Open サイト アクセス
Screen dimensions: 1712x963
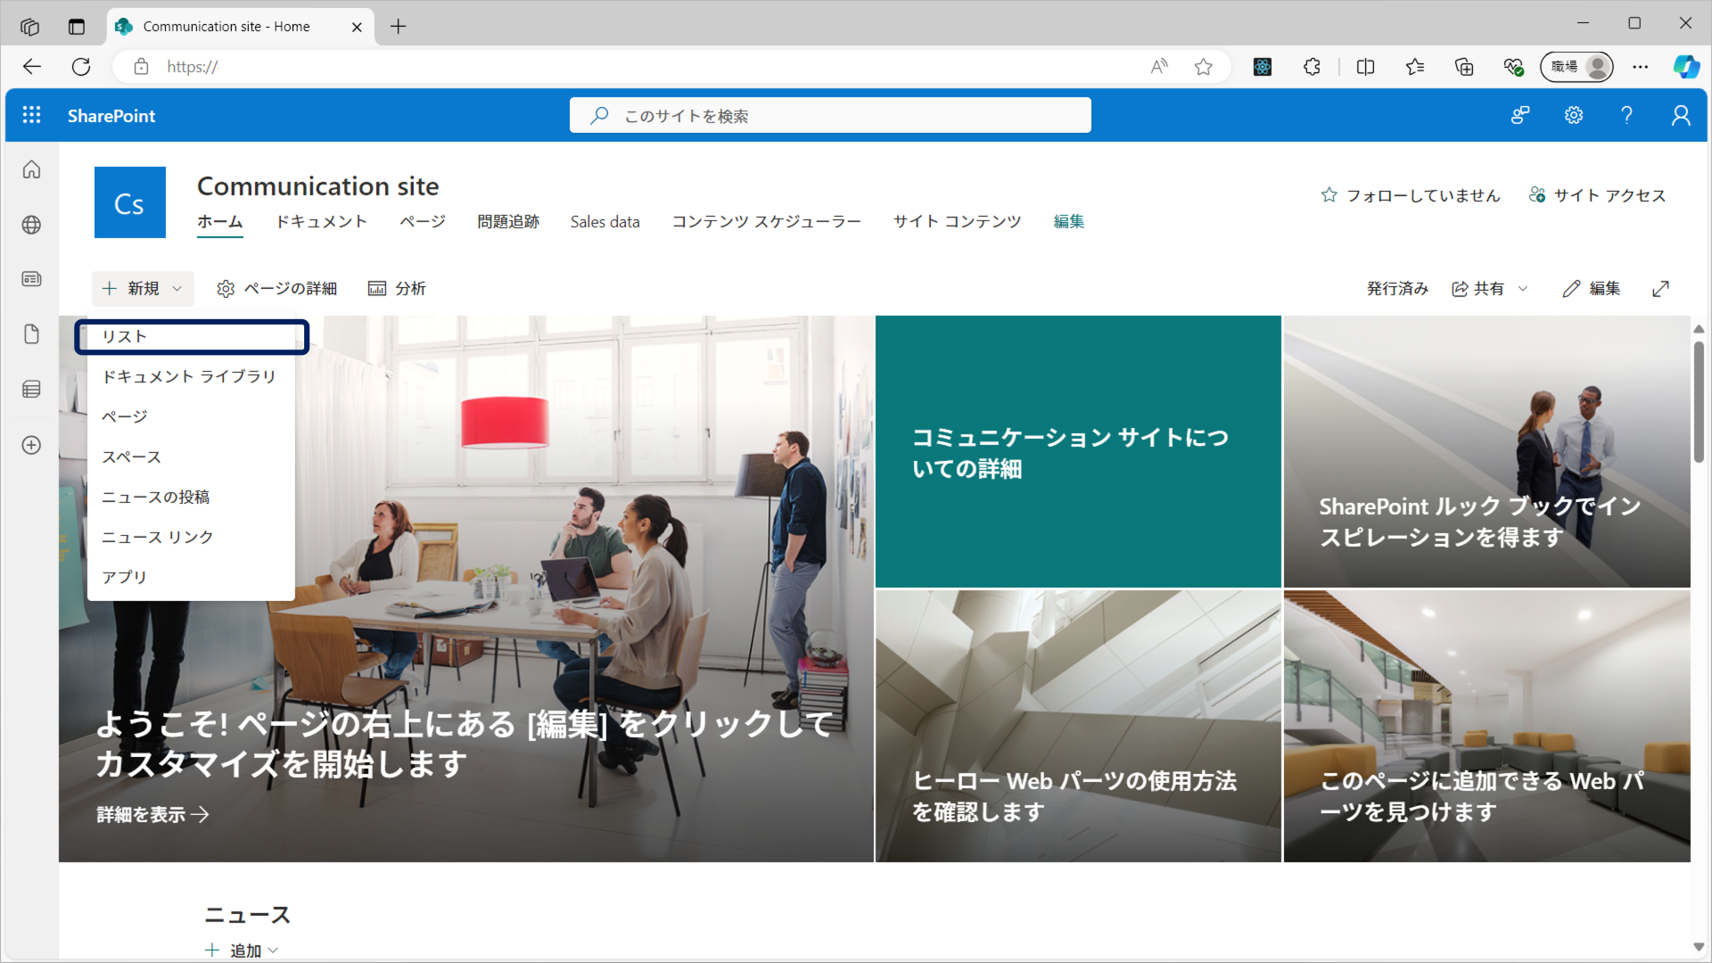[1597, 195]
